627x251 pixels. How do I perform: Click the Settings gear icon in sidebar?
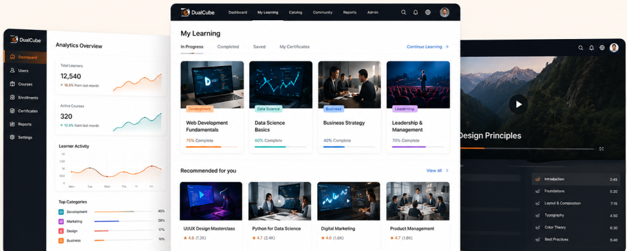pyautogui.click(x=12, y=137)
